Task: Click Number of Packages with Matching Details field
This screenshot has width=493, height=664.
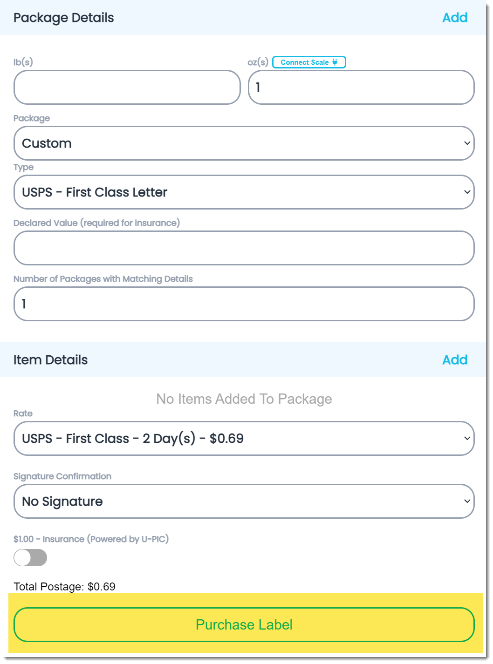Action: 244,304
